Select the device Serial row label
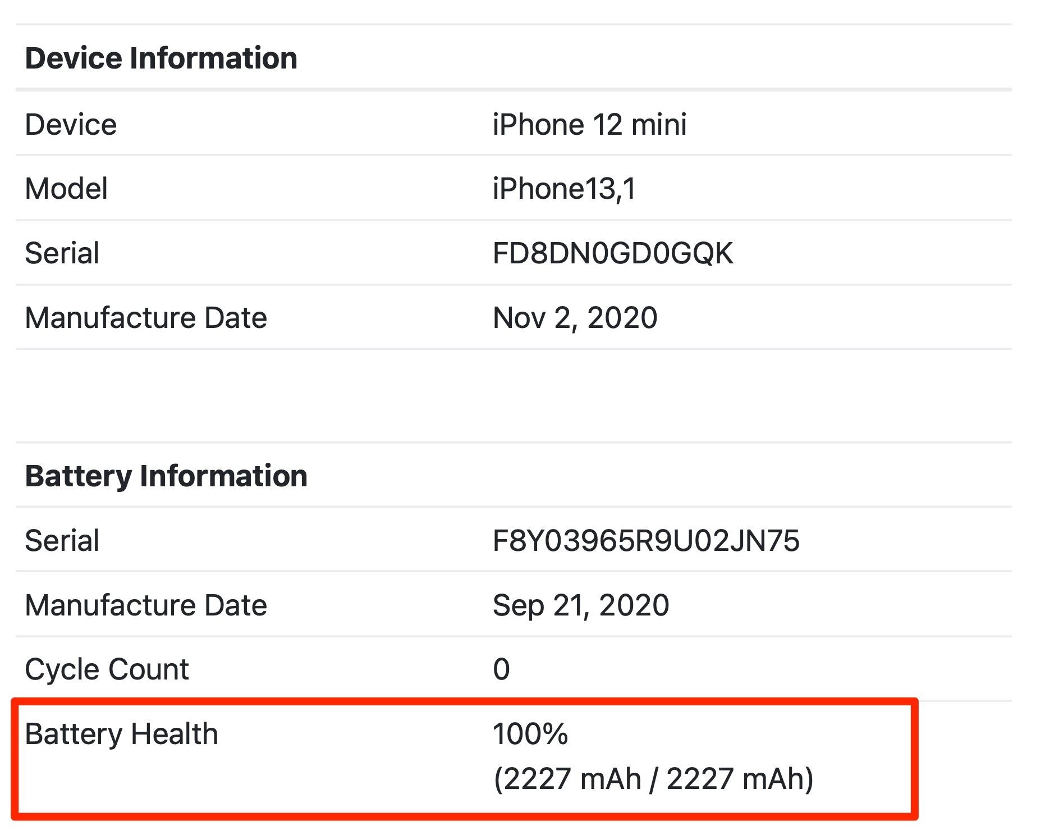Image resolution: width=1045 pixels, height=830 pixels. coord(62,253)
